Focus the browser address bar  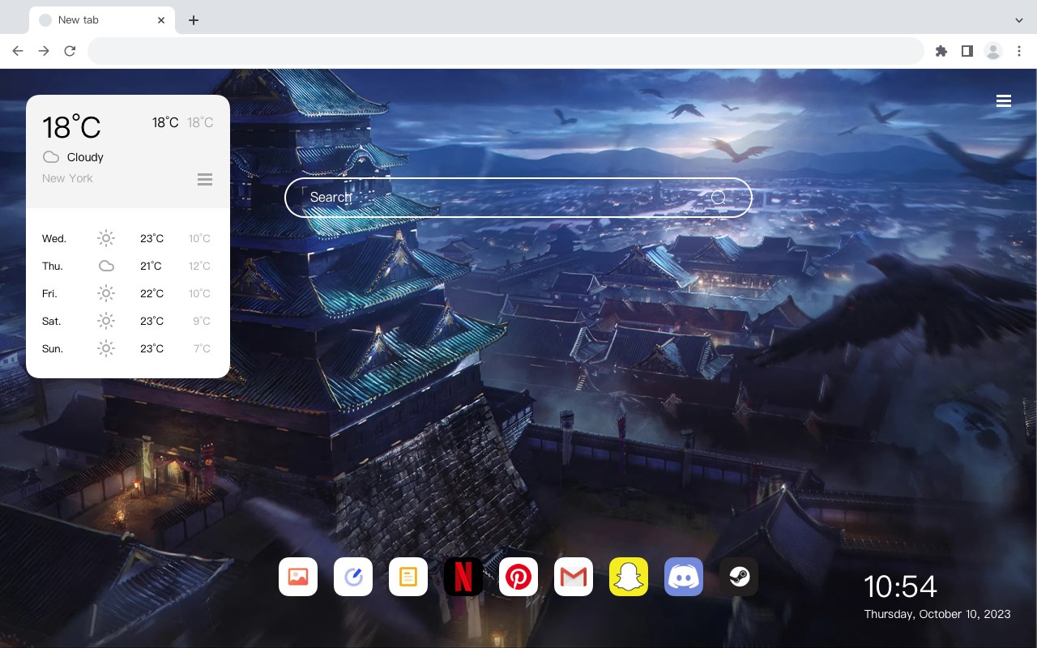[x=506, y=51]
